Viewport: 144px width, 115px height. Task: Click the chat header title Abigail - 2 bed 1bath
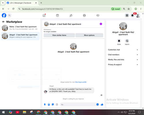[x=65, y=24]
